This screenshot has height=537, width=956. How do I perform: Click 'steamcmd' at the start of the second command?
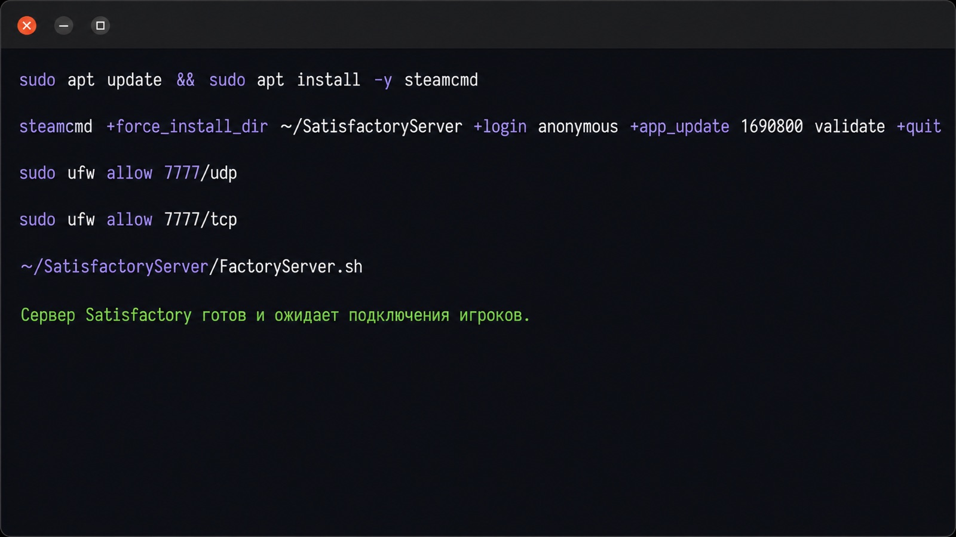click(56, 126)
